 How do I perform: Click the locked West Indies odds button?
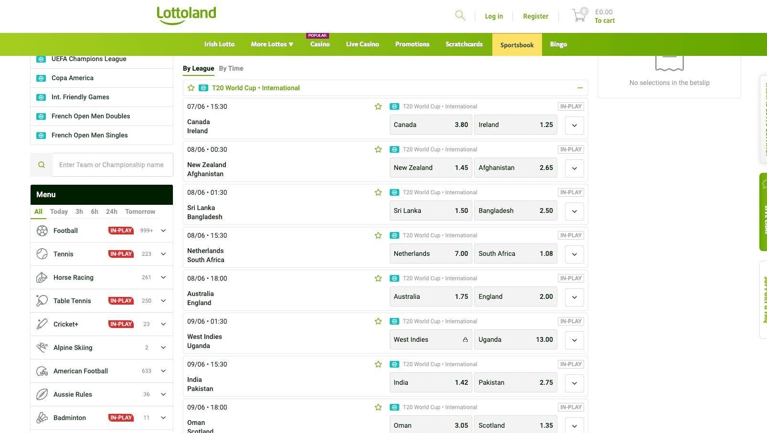pyautogui.click(x=431, y=340)
